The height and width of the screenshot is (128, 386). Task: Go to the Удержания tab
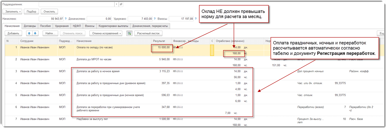coord(62,26)
